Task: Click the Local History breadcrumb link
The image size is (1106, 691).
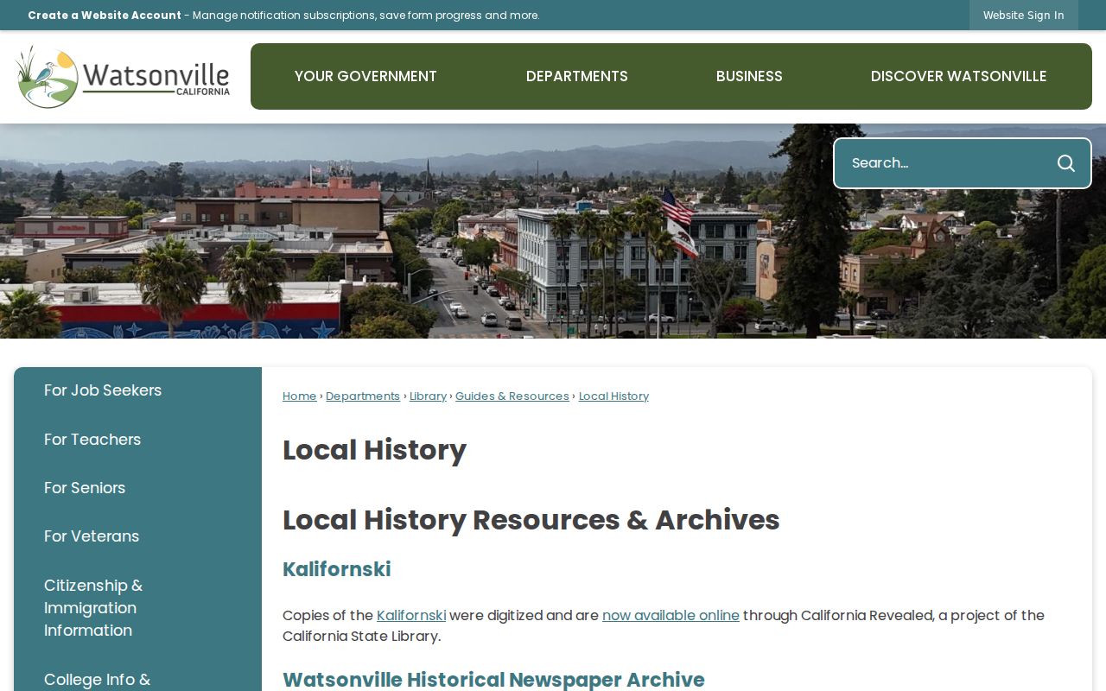Action: pyautogui.click(x=613, y=396)
